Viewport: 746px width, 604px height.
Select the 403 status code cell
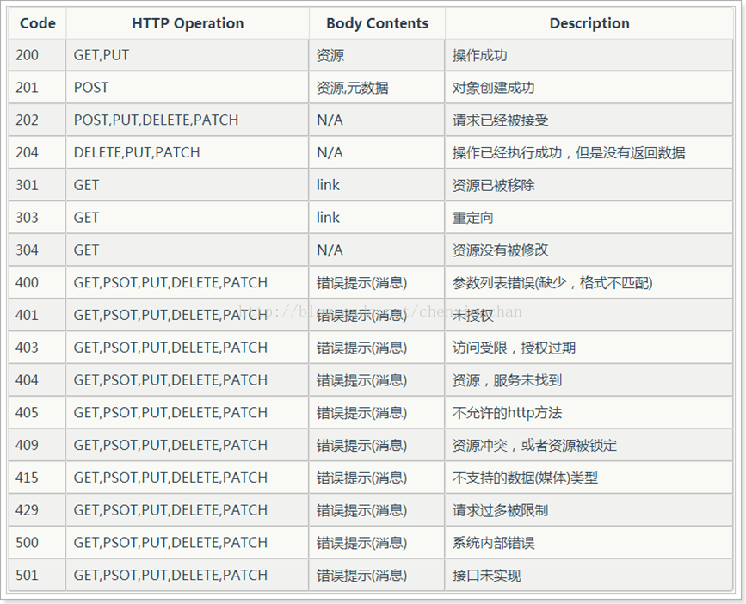[37, 348]
